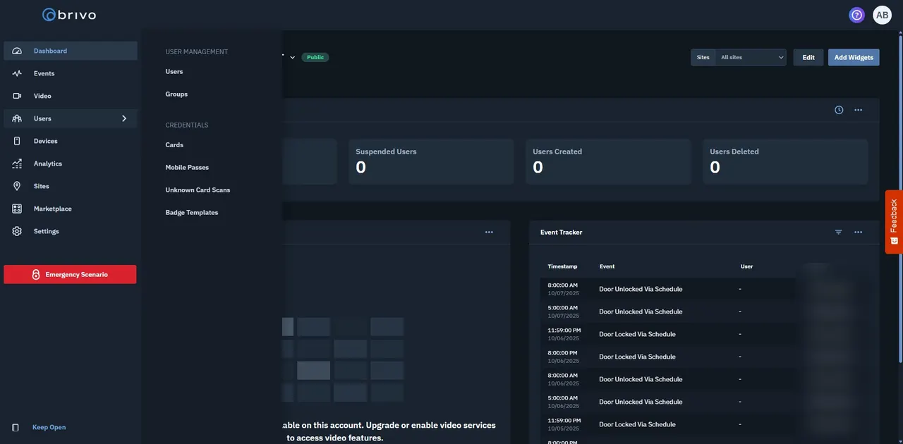Open Badge Templates
This screenshot has height=444, width=903.
192,213
